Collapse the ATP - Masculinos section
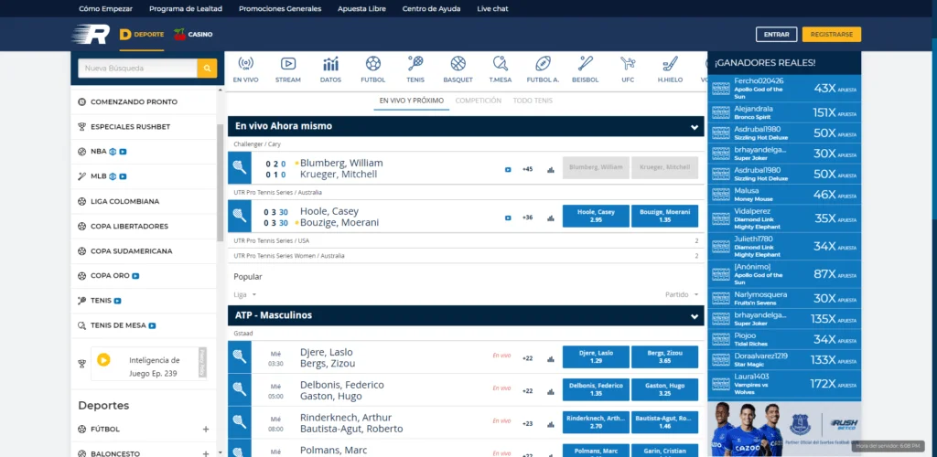 [x=695, y=315]
